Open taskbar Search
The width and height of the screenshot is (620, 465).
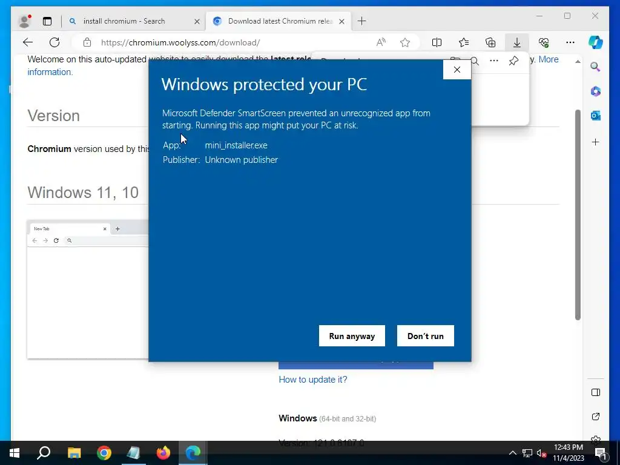click(44, 453)
